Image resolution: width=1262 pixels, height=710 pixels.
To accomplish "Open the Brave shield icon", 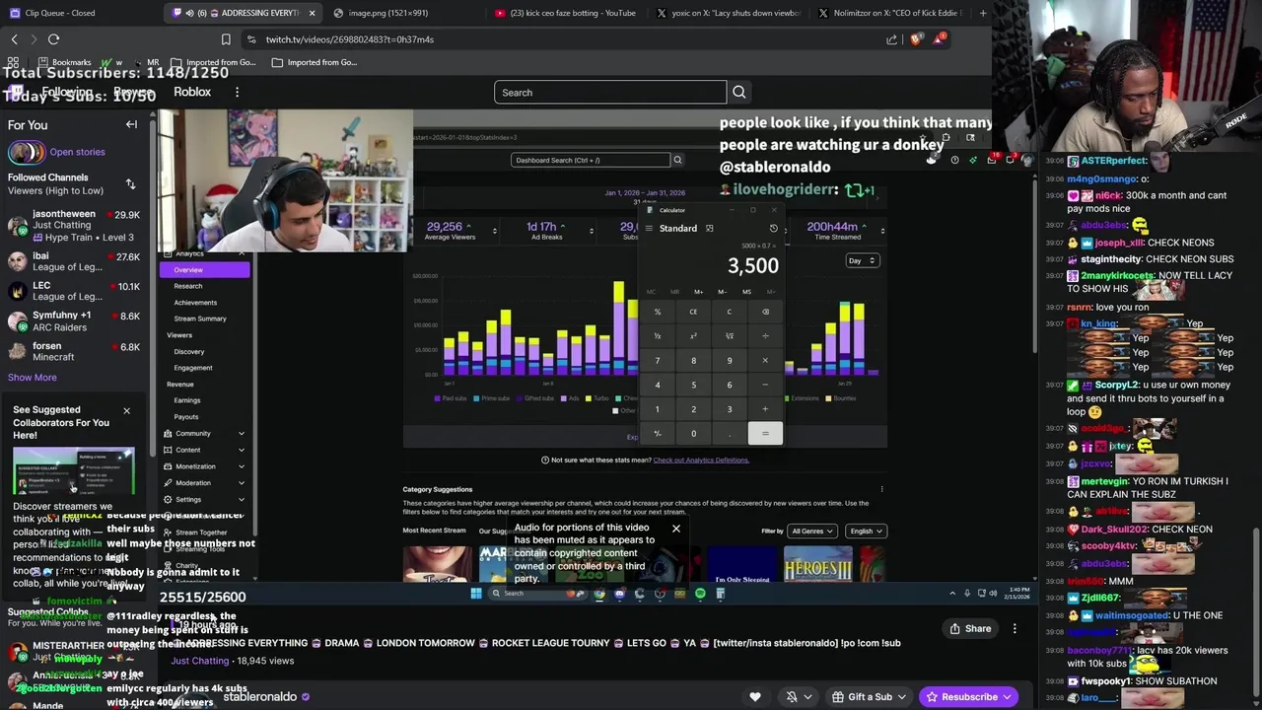I will coord(917,39).
